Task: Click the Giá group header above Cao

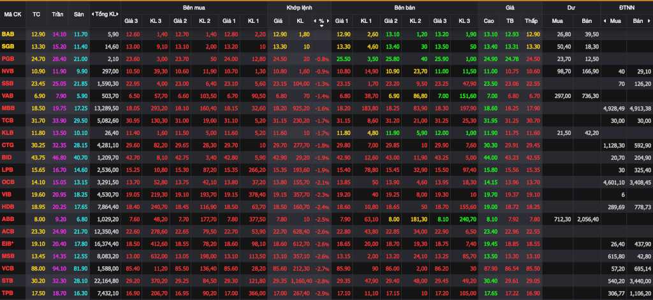Action: pyautogui.click(x=510, y=8)
